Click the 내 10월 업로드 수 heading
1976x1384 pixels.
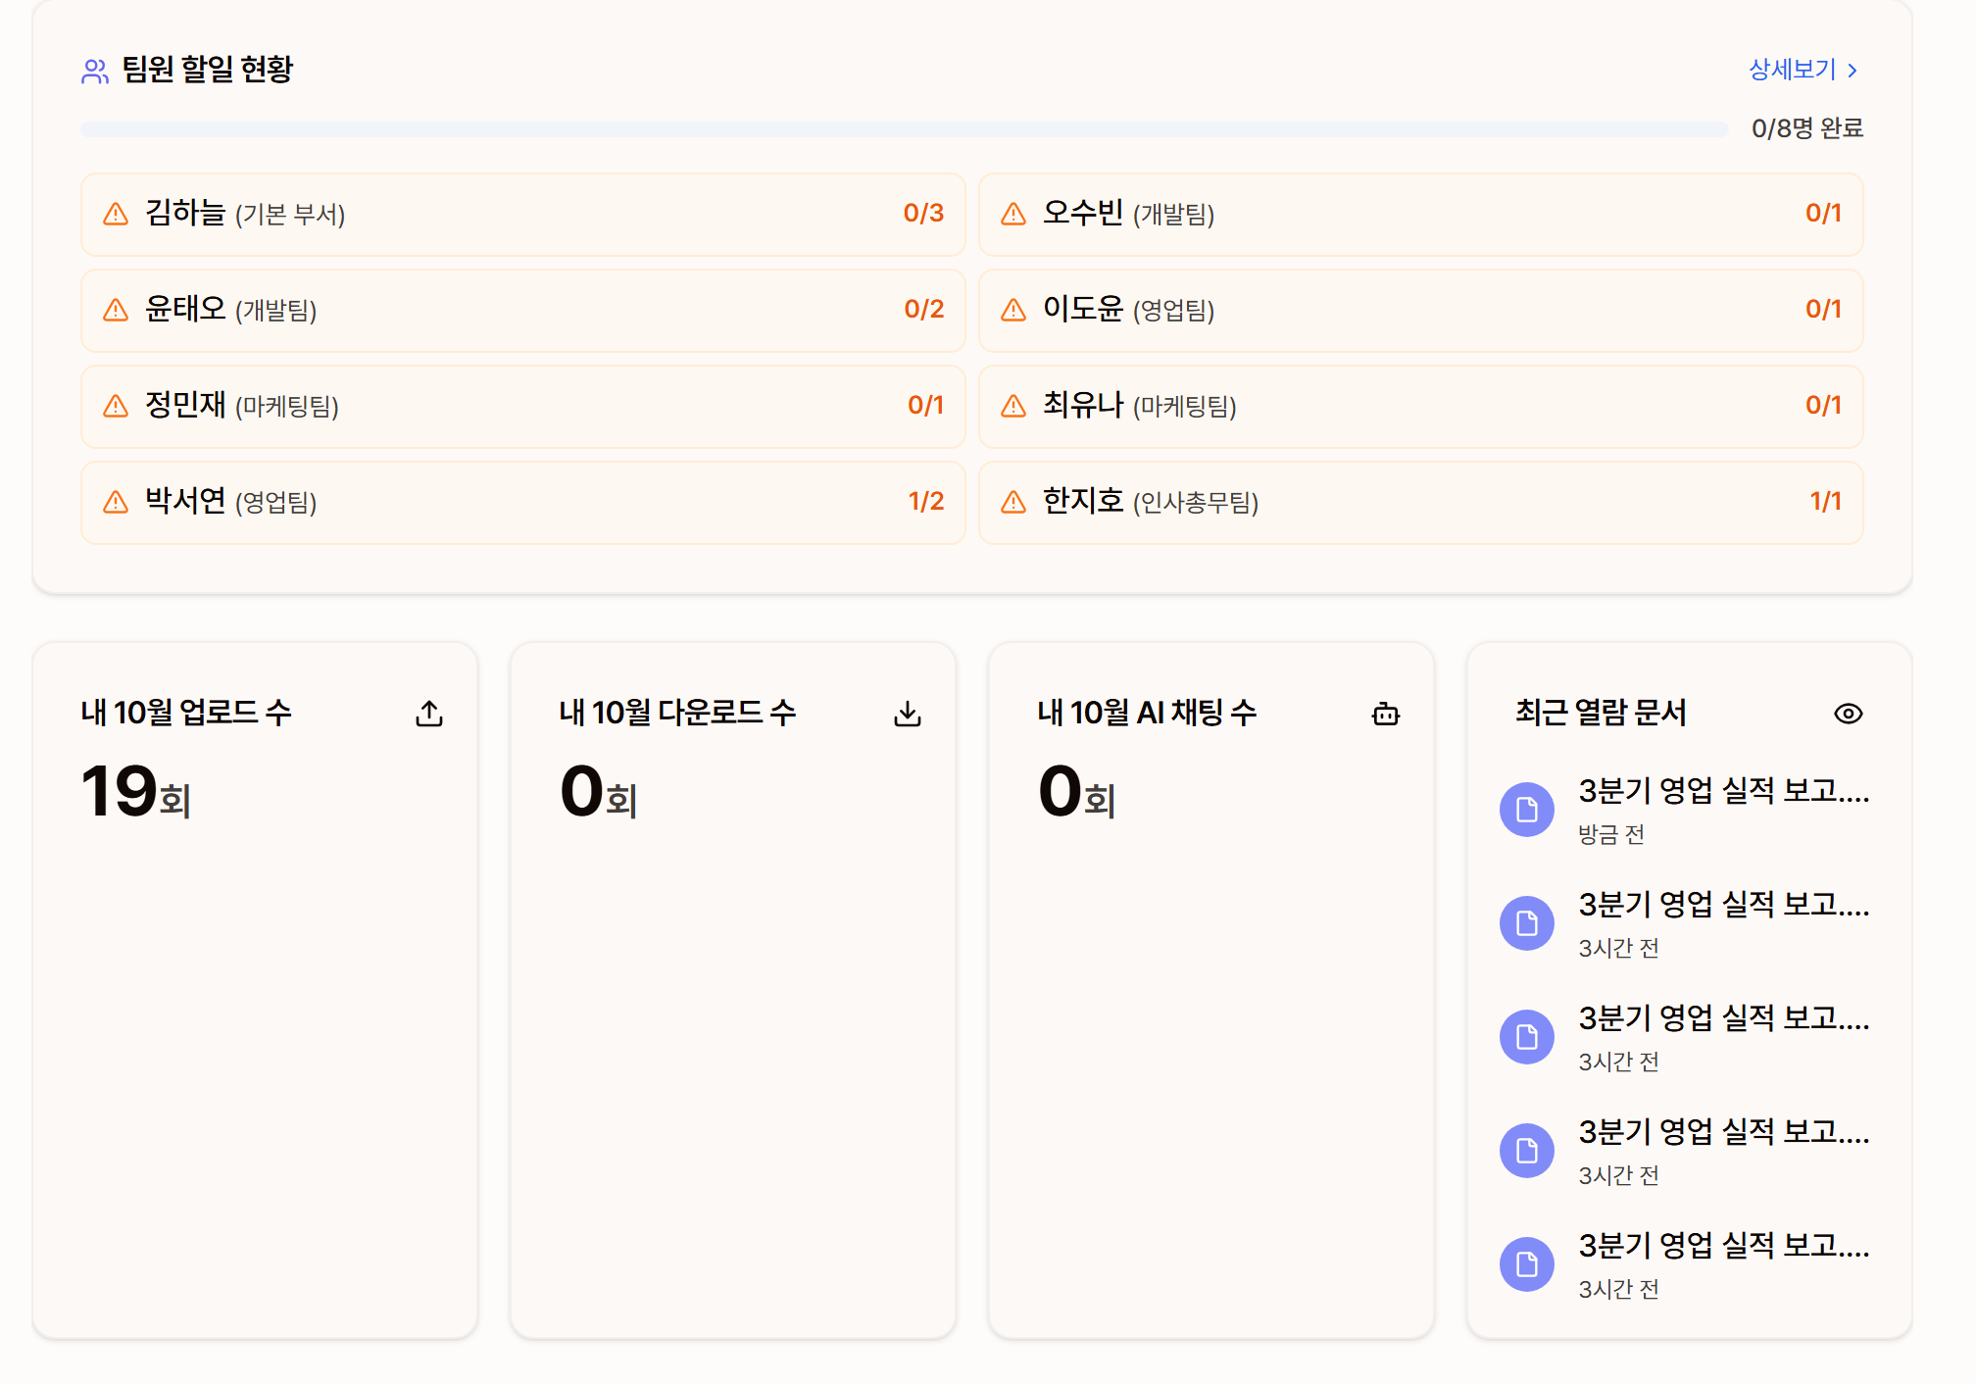point(186,713)
